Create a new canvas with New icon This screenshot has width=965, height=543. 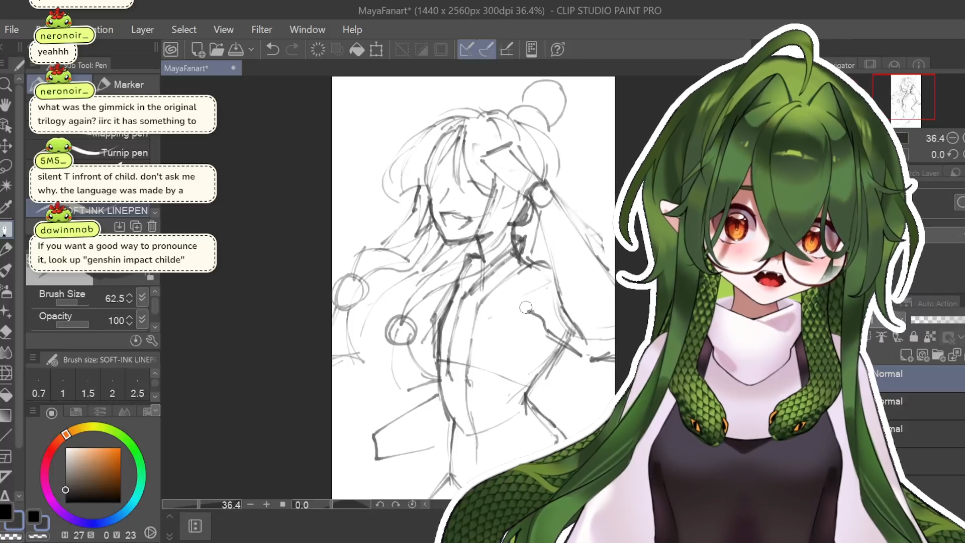click(x=198, y=49)
